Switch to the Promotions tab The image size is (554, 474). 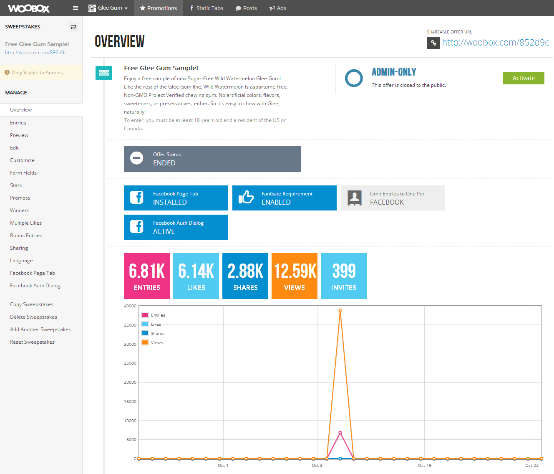(x=159, y=8)
